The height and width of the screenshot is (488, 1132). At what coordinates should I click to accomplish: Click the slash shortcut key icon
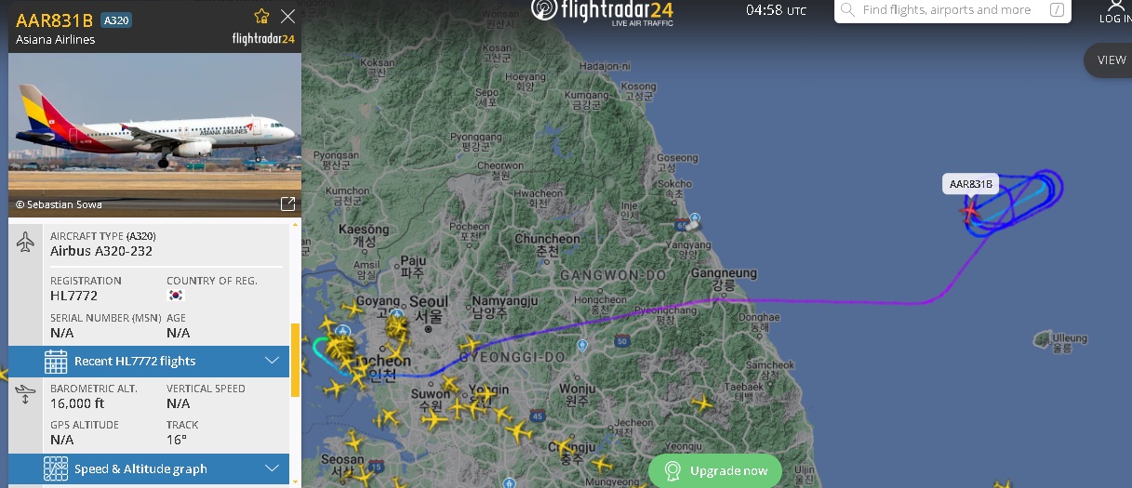coord(1057,10)
